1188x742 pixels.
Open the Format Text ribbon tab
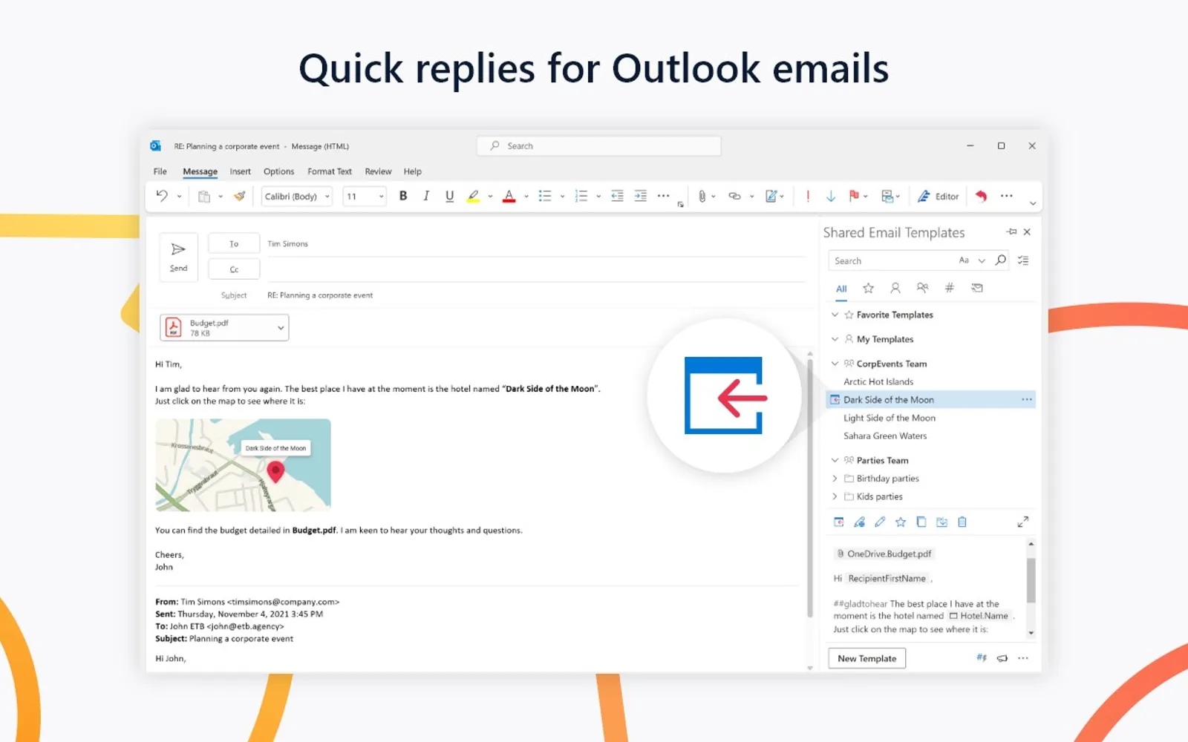330,171
